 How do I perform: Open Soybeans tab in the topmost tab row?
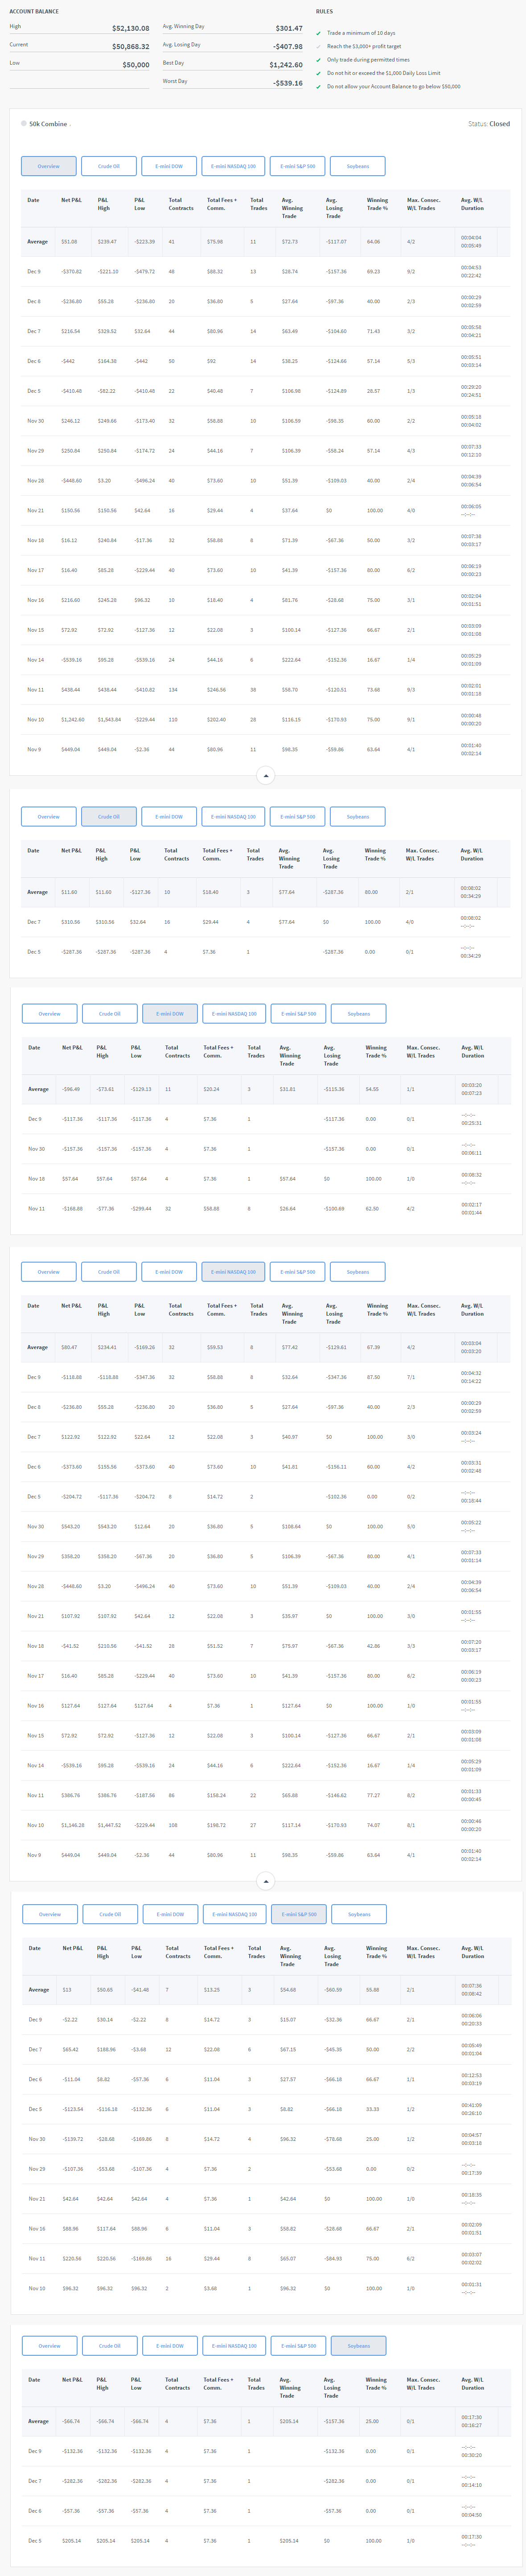point(357,166)
